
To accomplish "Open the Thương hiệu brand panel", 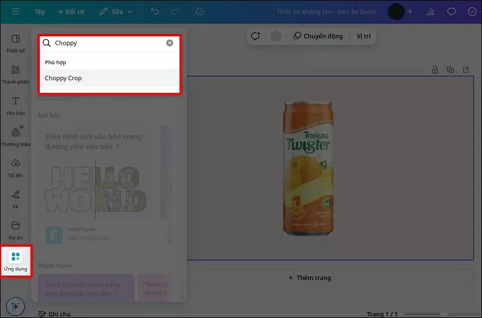I will pyautogui.click(x=16, y=136).
